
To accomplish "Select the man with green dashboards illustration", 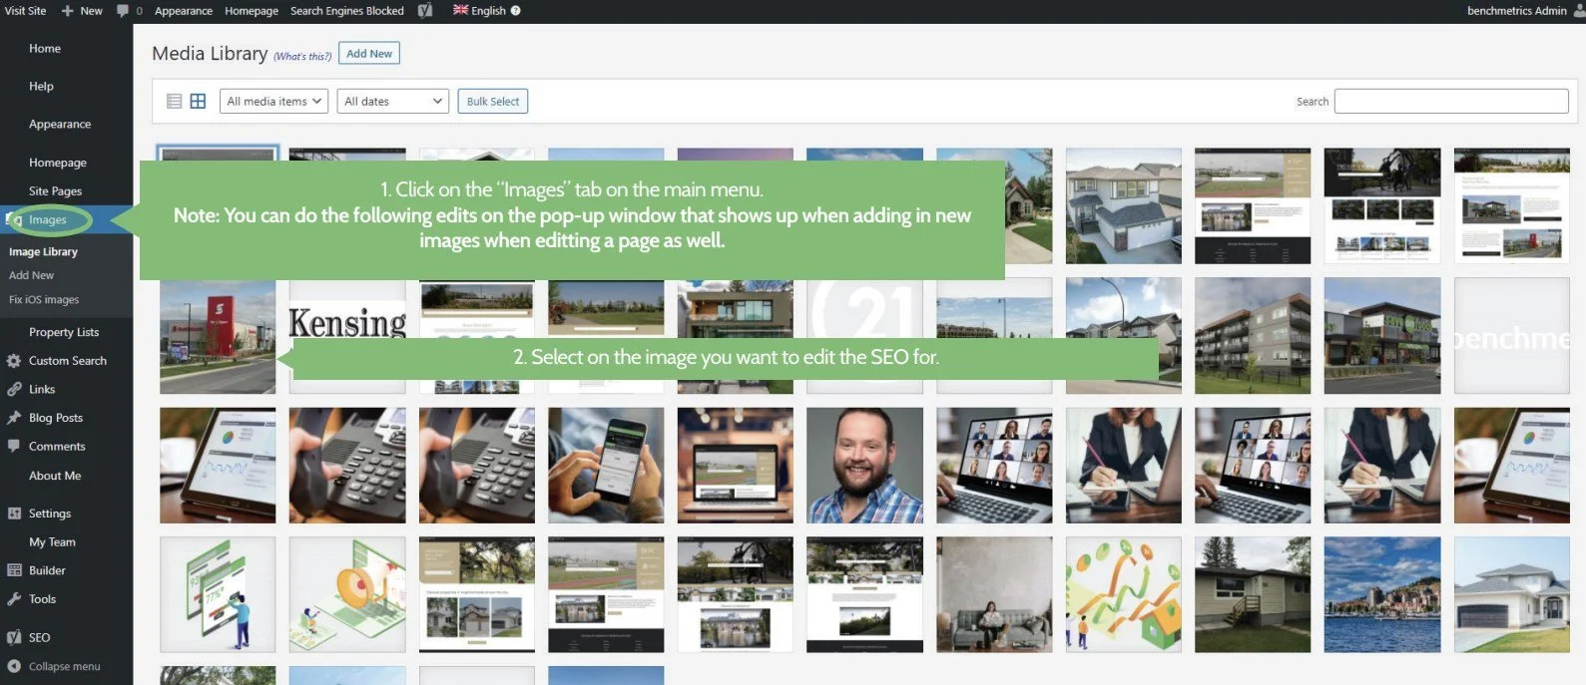I will pos(218,594).
